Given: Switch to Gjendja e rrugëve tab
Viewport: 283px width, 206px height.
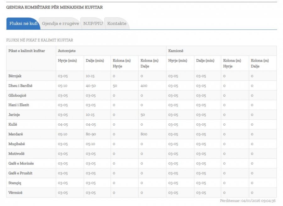Looking at the screenshot, I should coord(60,24).
